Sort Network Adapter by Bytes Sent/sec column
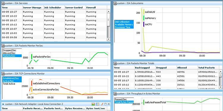Screen dimensions: 223x111 point(96,108)
